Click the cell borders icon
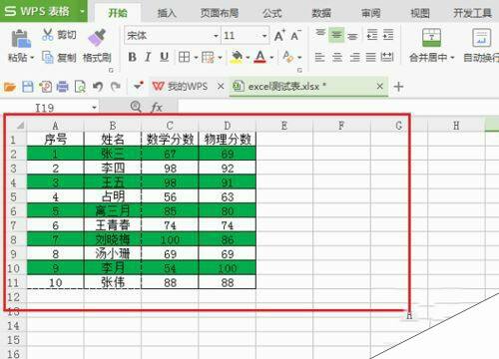This screenshot has width=499, height=359. tap(184, 57)
